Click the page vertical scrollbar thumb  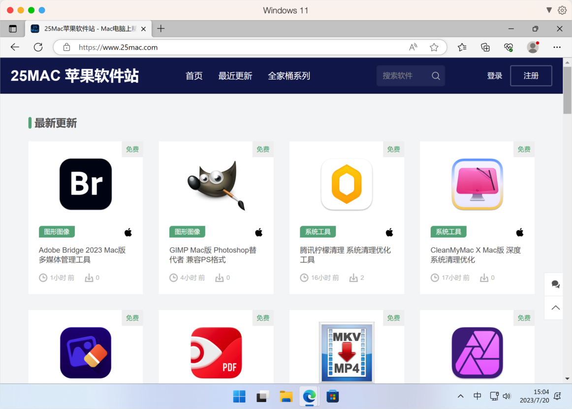(x=567, y=90)
